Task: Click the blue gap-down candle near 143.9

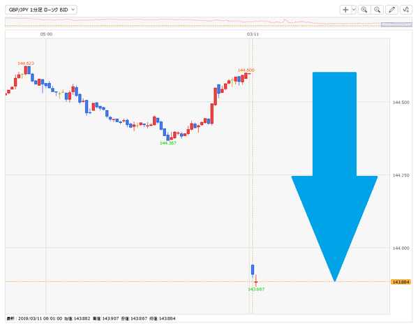Action: click(253, 270)
